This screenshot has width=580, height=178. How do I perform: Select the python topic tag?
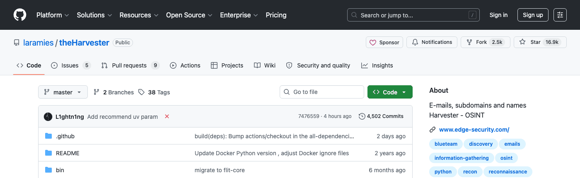click(x=443, y=171)
